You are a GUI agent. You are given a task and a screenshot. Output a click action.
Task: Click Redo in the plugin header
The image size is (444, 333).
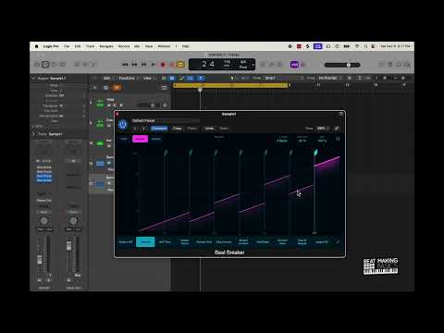[224, 129]
